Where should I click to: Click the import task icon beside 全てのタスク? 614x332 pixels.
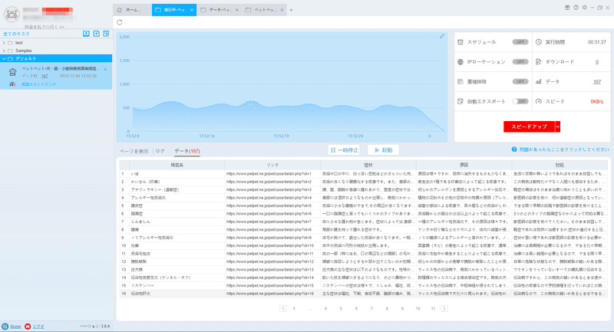point(86,34)
